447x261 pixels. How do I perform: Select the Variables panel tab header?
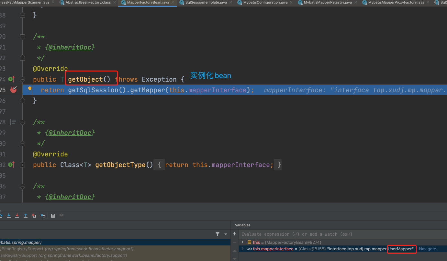coord(243,225)
